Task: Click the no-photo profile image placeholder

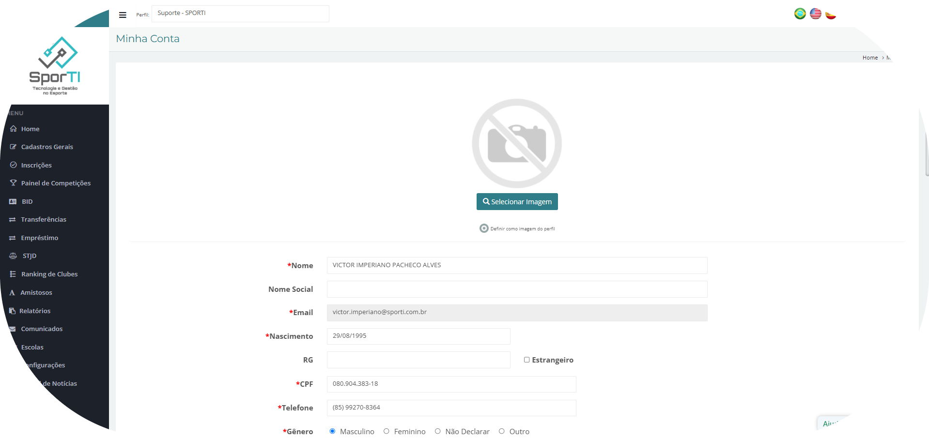Action: coord(517,143)
